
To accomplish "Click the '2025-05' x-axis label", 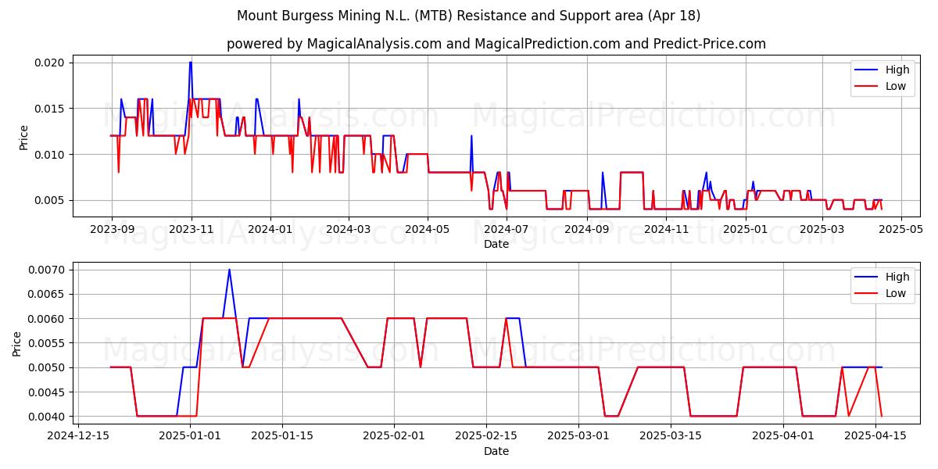I will point(901,230).
